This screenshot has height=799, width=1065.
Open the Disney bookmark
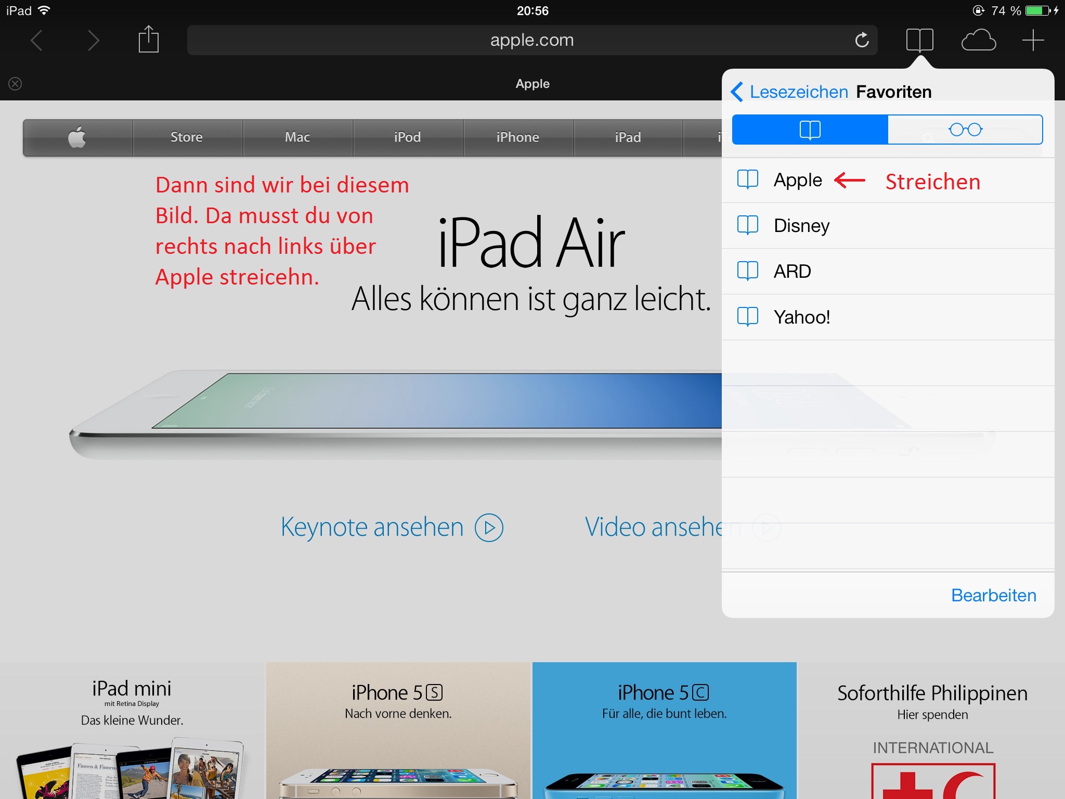(x=801, y=226)
